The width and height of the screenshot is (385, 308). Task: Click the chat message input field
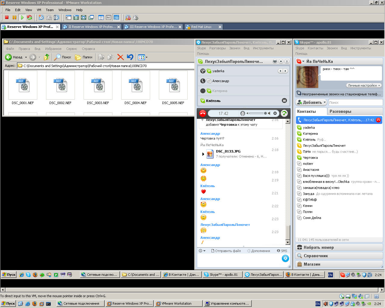[x=239, y=260]
